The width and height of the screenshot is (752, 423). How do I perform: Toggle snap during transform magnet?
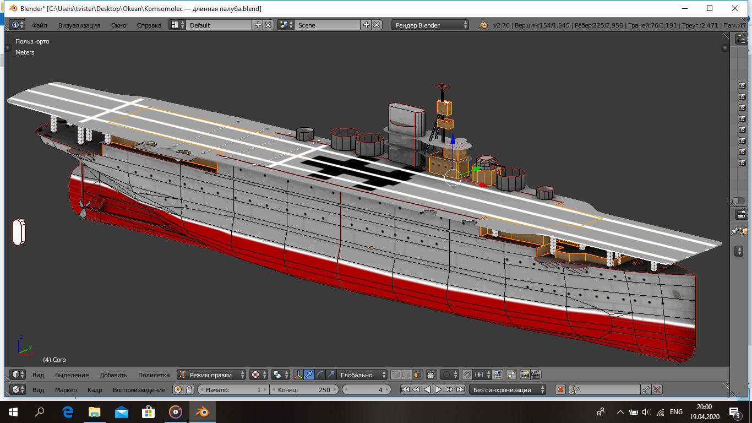point(467,375)
